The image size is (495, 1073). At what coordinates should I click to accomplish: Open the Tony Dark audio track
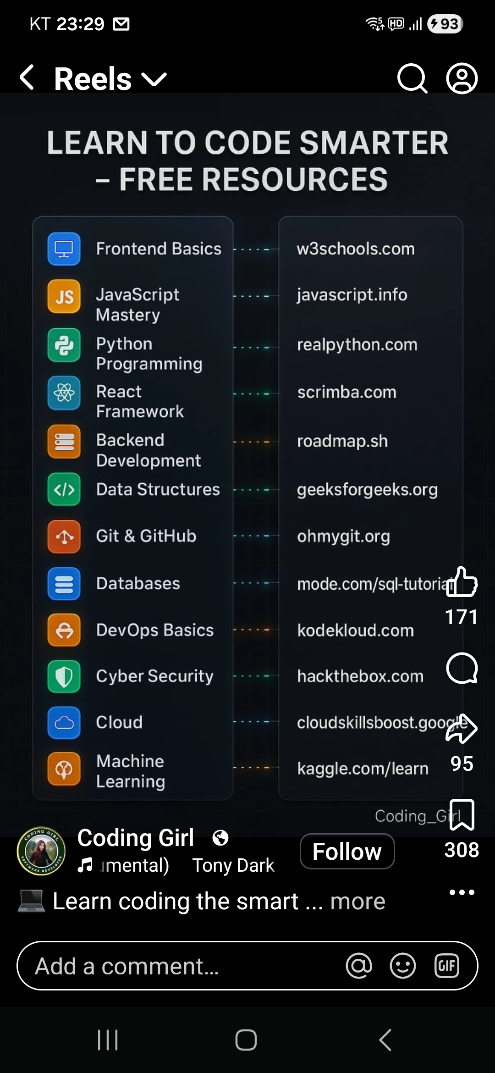coord(233,865)
